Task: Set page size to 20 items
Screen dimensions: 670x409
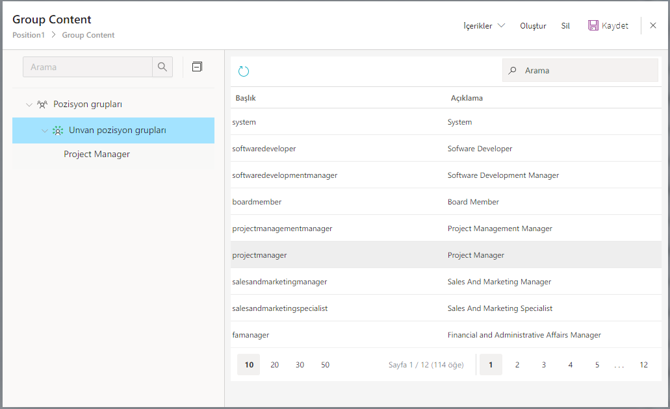Action: pos(274,365)
